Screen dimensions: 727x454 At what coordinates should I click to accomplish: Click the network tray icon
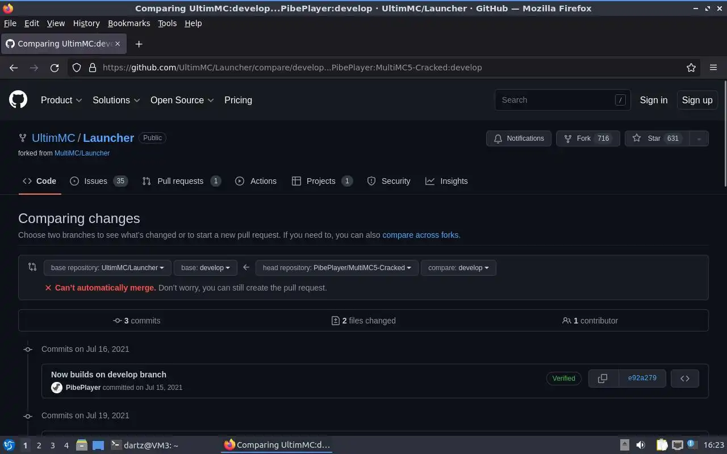pos(677,445)
